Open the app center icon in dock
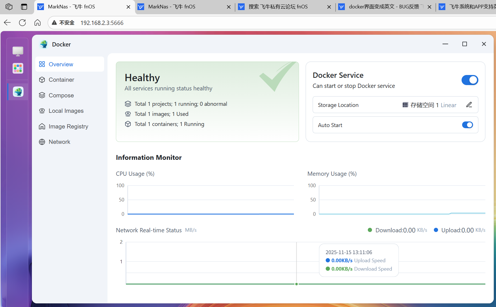The height and width of the screenshot is (307, 496). 18,68
